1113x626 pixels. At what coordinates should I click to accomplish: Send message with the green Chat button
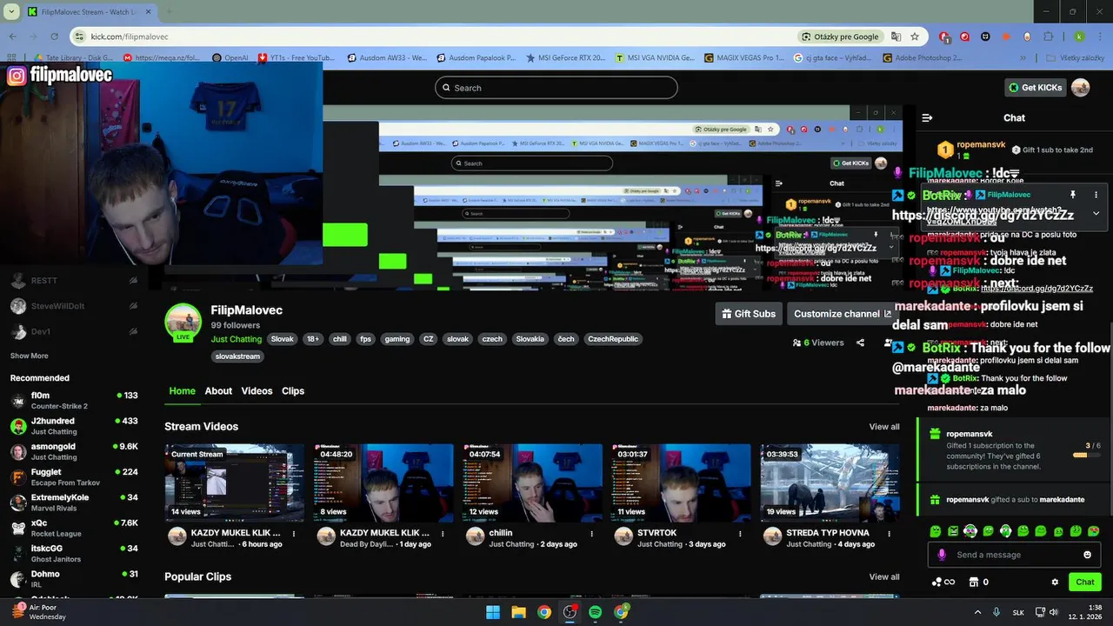coord(1084,582)
